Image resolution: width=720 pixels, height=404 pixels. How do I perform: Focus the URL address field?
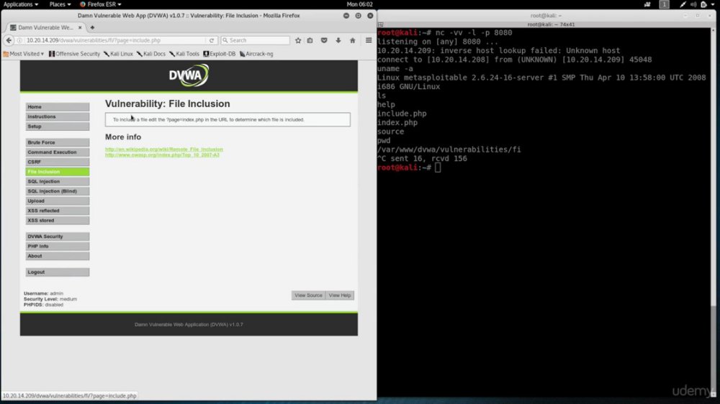pos(114,40)
